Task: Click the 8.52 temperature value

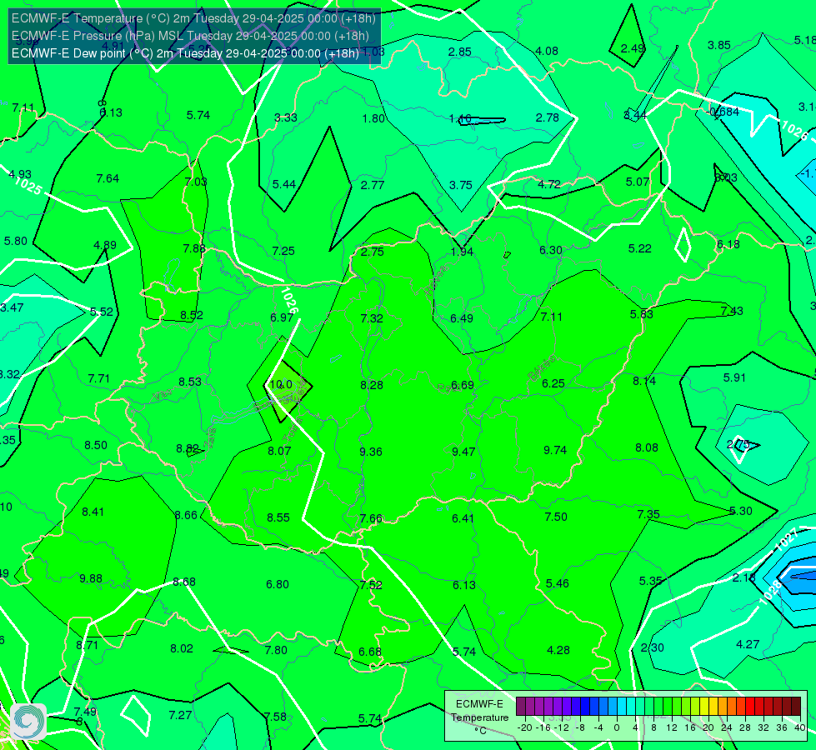Action: [192, 315]
